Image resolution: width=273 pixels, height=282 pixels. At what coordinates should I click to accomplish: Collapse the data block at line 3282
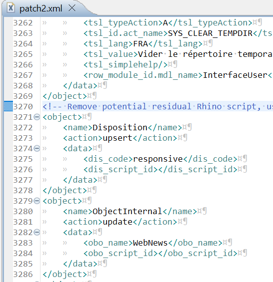[x=37, y=233]
